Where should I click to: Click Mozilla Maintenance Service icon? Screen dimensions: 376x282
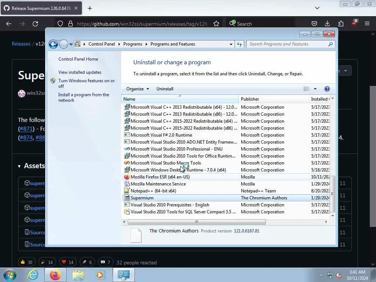click(127, 184)
